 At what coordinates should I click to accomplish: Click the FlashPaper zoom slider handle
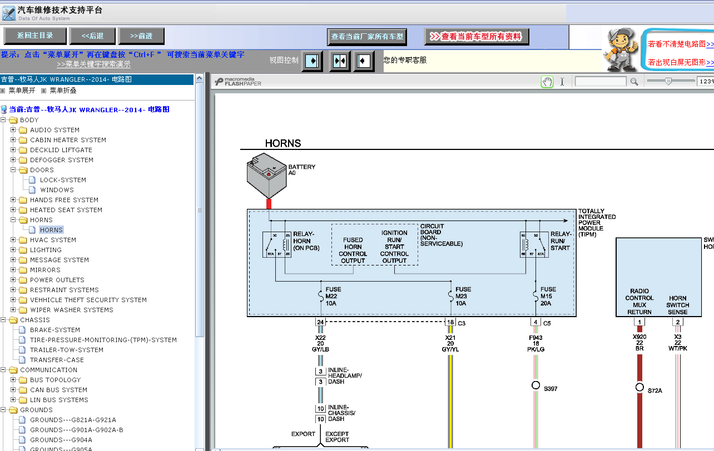click(669, 82)
